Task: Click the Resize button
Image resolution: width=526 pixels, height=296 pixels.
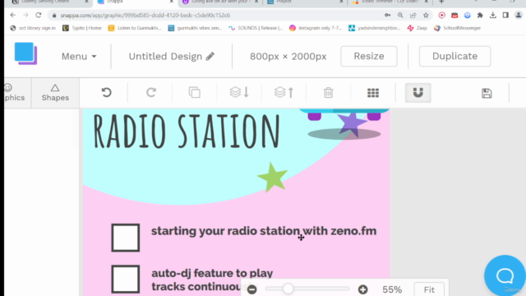Action: point(369,56)
